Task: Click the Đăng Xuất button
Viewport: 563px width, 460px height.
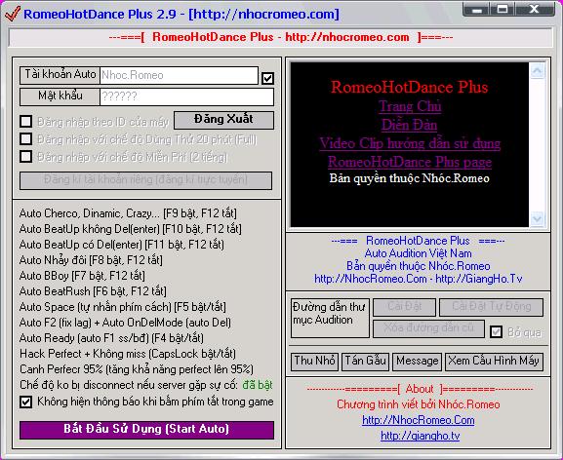Action: click(223, 120)
